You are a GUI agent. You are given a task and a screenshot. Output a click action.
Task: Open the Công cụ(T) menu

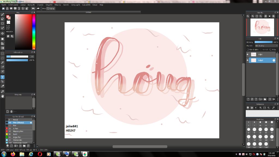click(75, 5)
